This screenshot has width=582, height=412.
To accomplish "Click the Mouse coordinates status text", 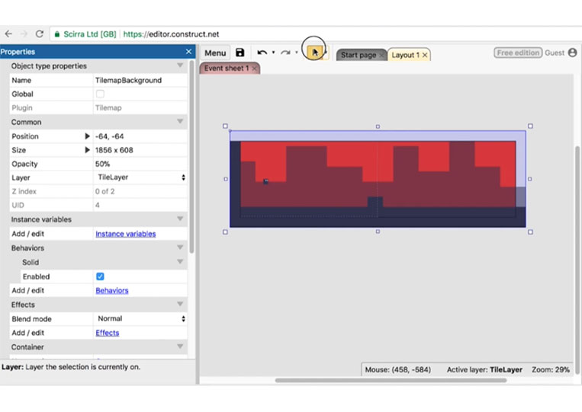I will tap(398, 370).
